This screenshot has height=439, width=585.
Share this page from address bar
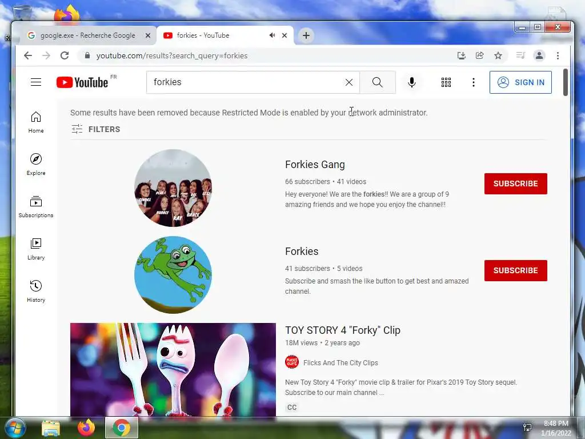pos(480,55)
